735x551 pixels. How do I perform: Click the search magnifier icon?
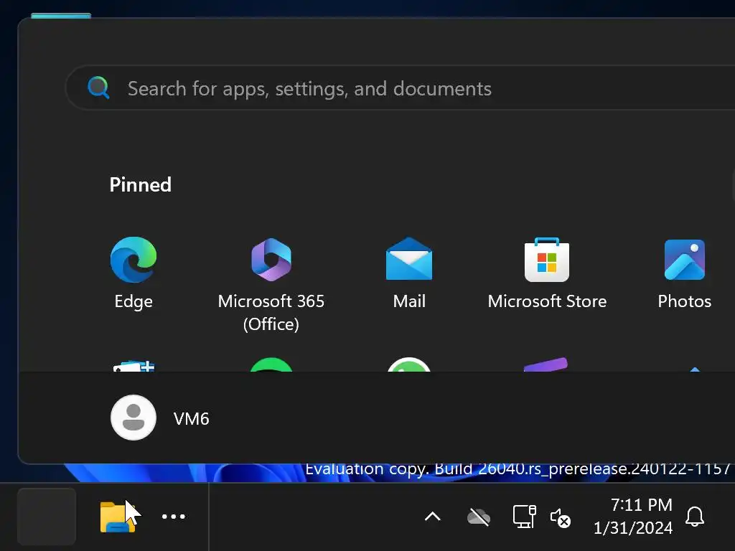98,88
